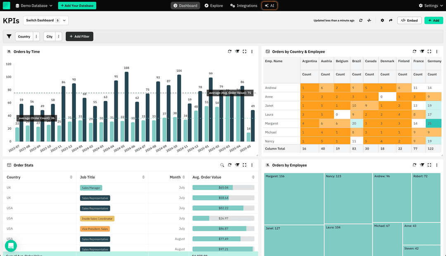Click the Add Your Database button
This screenshot has width=446, height=256.
coord(77,6)
